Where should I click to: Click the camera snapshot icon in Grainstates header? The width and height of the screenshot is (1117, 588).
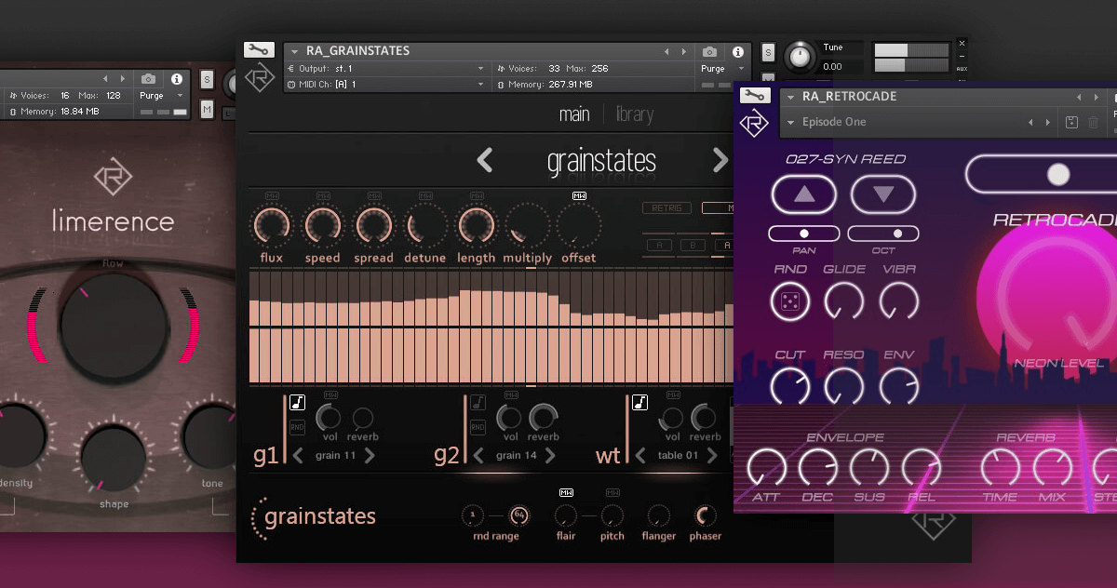[x=710, y=52]
